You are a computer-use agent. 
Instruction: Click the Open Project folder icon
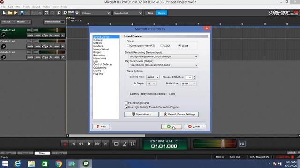pyautogui.click(x=10, y=13)
